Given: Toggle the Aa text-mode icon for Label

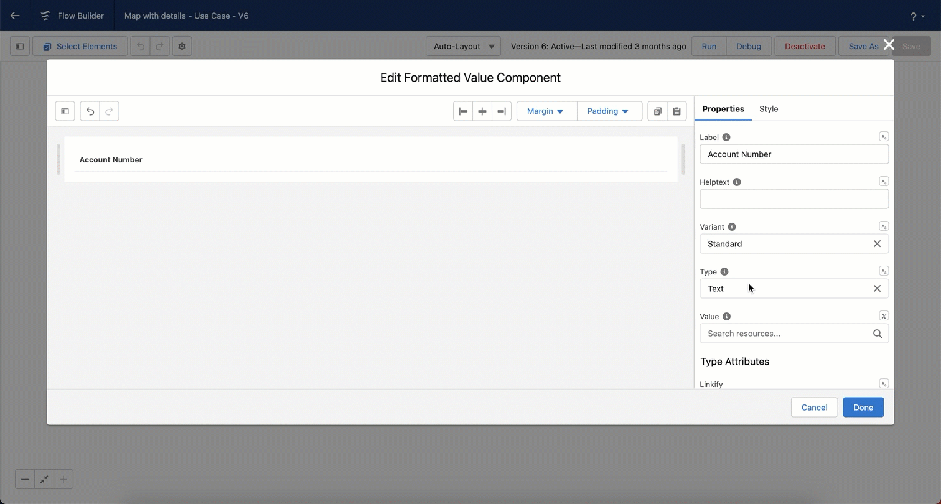Looking at the screenshot, I should click(884, 137).
